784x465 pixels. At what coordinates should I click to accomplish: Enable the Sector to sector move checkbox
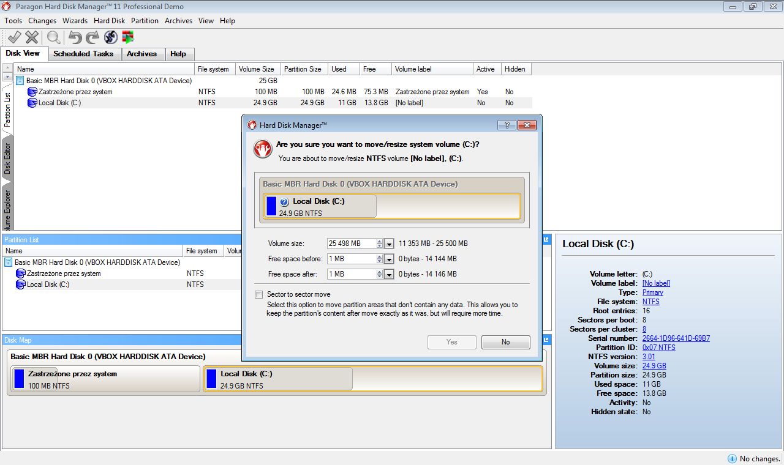click(259, 294)
